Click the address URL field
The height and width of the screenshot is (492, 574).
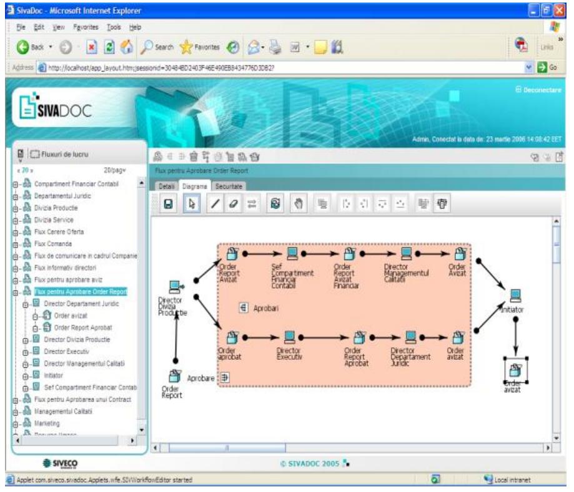pyautogui.click(x=280, y=67)
